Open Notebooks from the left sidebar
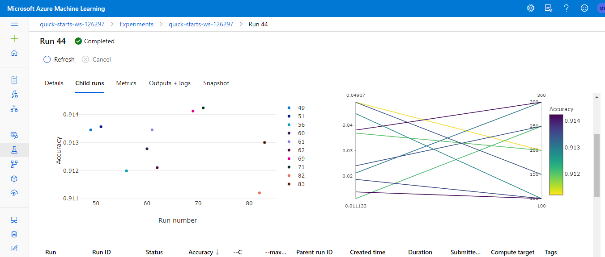Screen dimensions: 605x257 (15, 79)
